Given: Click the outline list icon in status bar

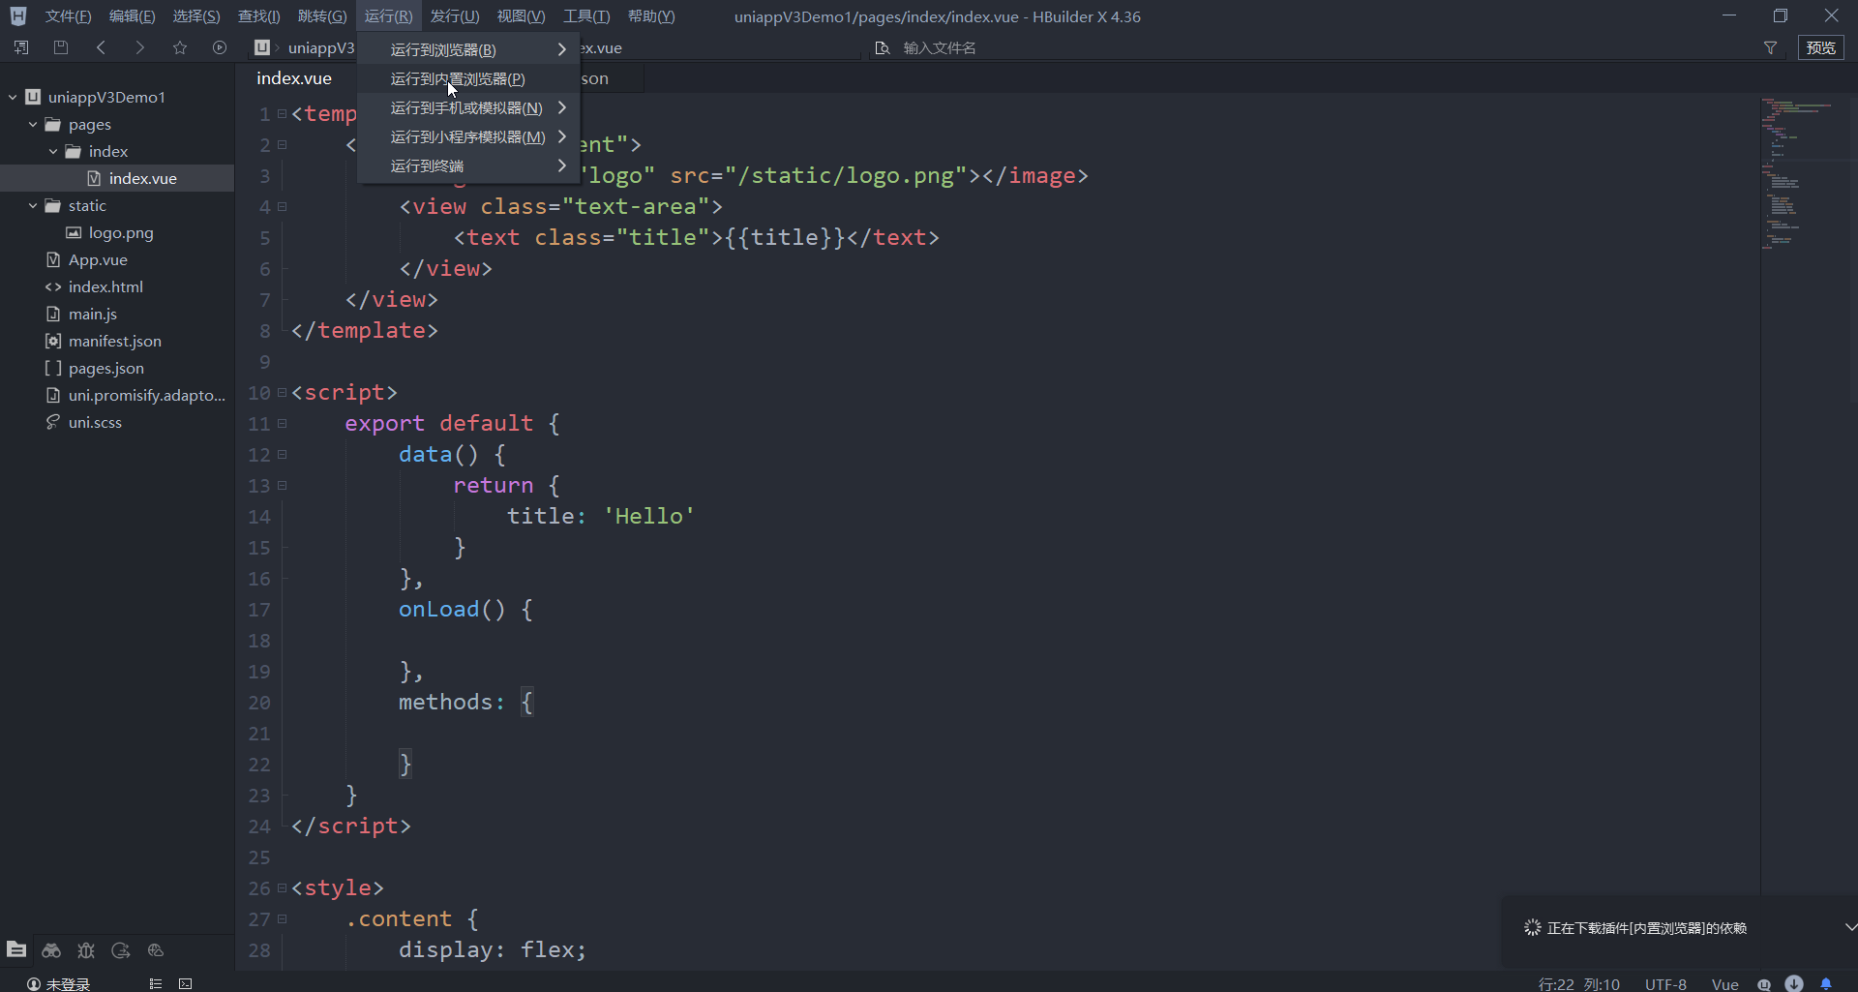Looking at the screenshot, I should (155, 983).
